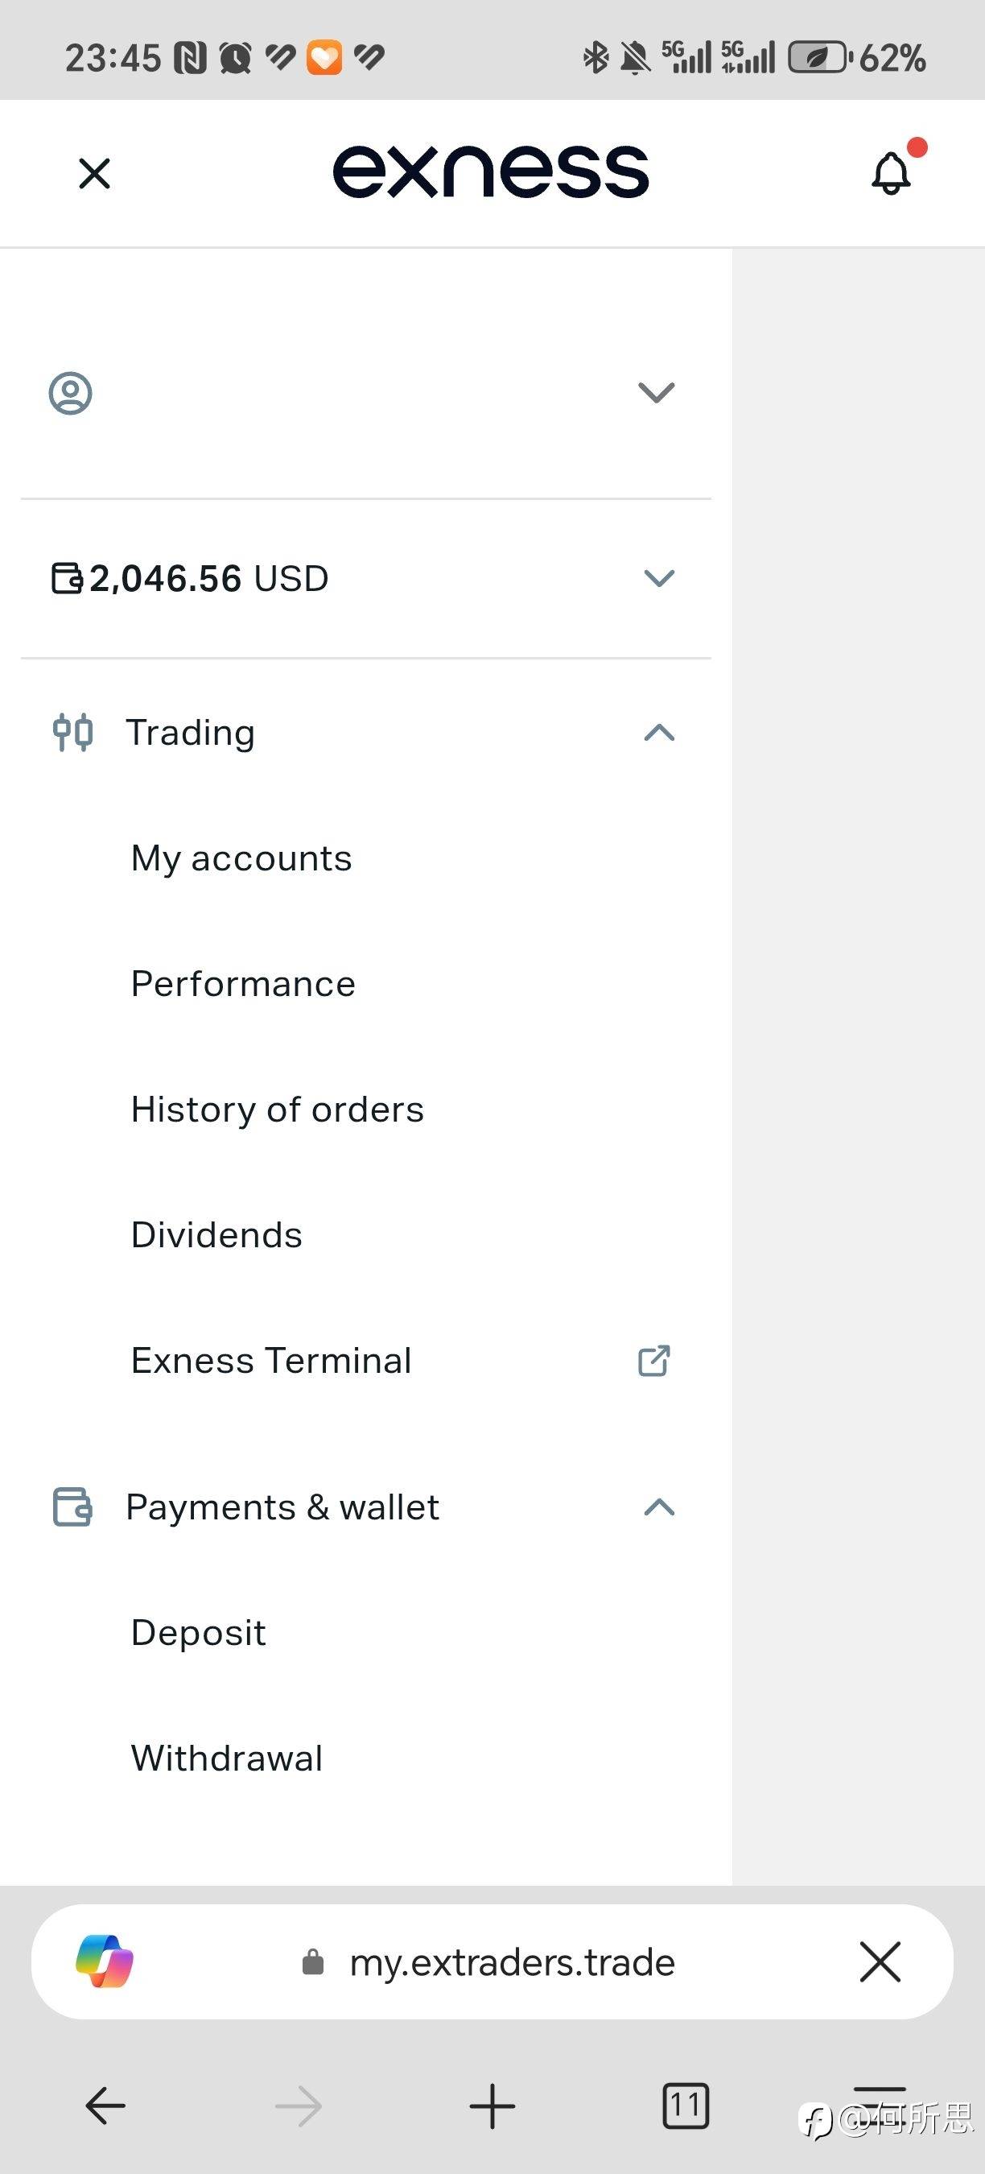
Task: Expand the user profile dropdown
Action: [656, 392]
